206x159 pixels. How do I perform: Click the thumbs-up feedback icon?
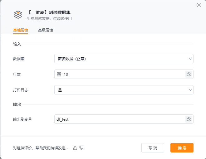75,148
